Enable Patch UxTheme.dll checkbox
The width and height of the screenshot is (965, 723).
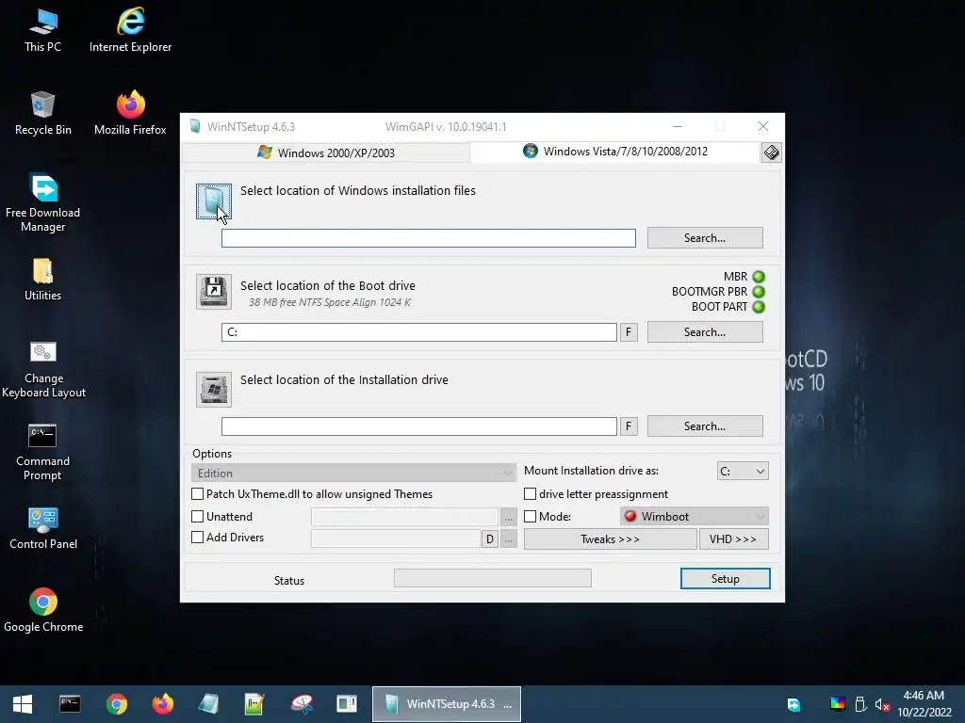coord(198,493)
